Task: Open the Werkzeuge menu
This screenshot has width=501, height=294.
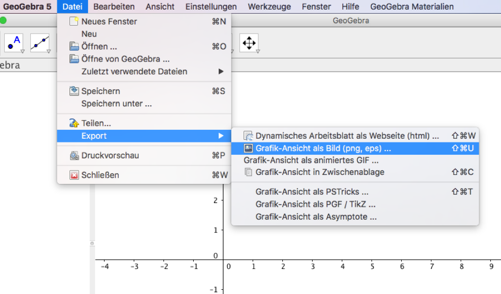Action: (x=269, y=6)
